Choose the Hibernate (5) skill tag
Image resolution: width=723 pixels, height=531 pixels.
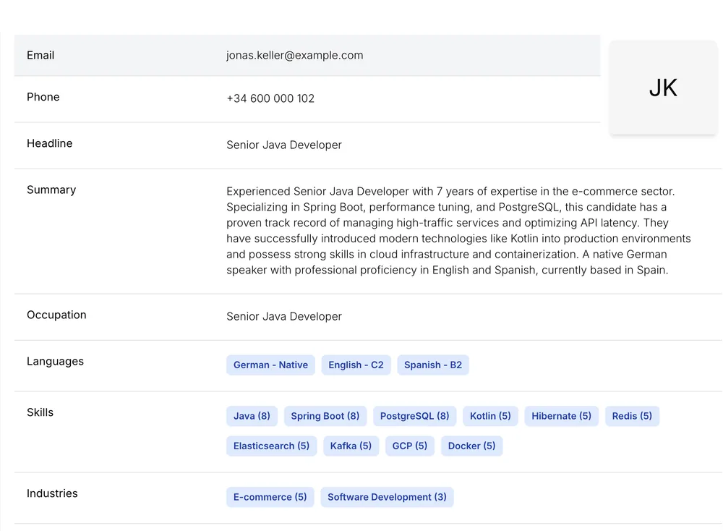(561, 416)
